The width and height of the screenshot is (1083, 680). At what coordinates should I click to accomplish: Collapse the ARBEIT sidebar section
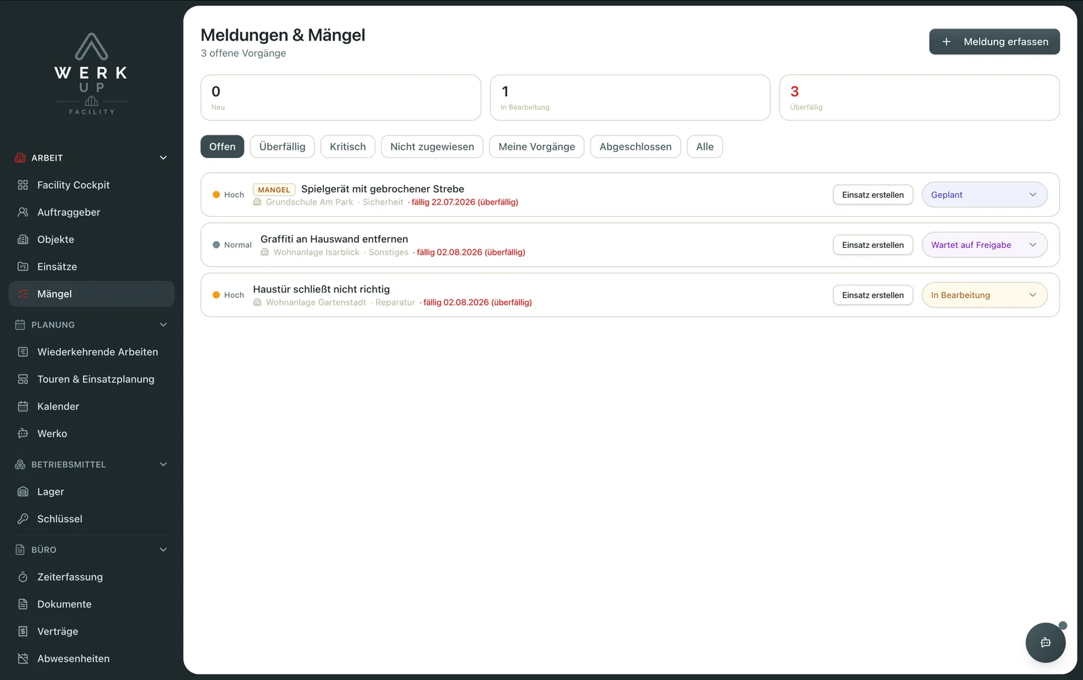click(163, 158)
